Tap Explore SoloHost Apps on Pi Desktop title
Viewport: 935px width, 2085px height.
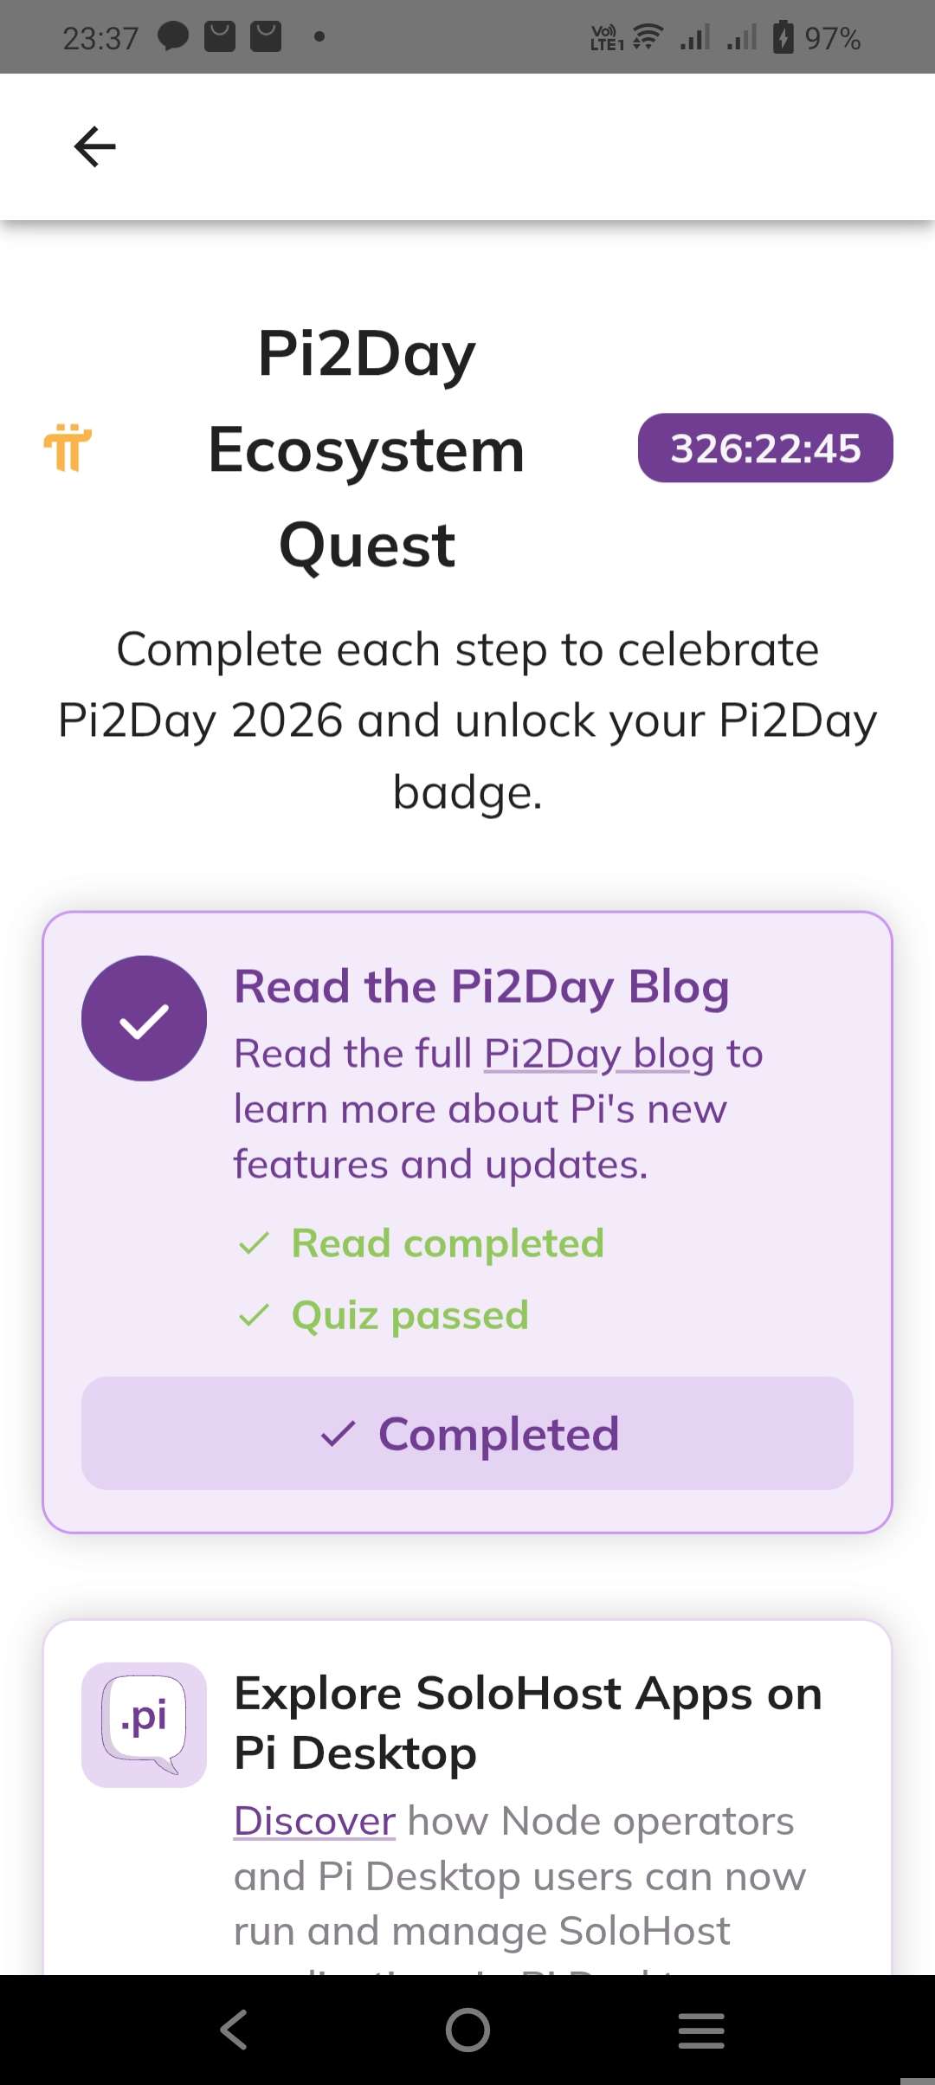(x=528, y=1723)
